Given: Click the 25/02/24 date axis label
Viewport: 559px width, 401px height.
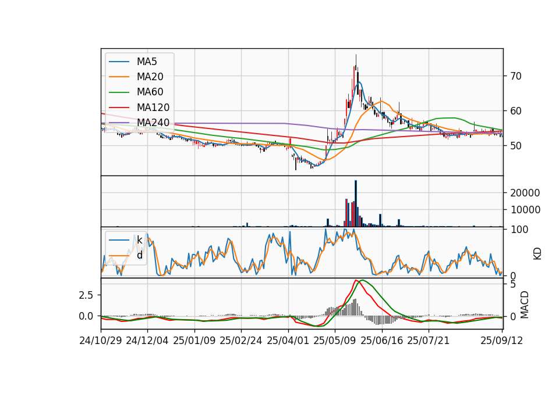Looking at the screenshot, I should point(241,341).
